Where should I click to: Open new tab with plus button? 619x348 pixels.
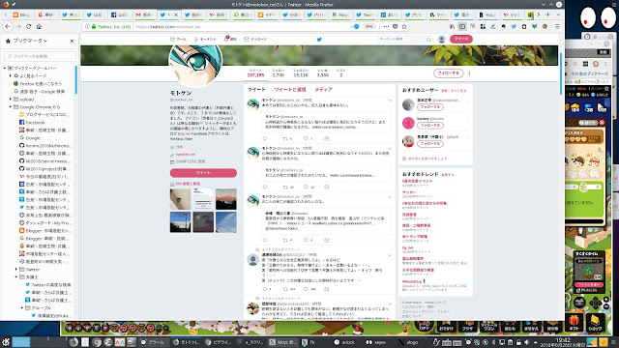click(547, 14)
